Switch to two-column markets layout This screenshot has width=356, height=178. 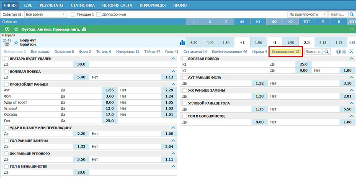pos(338,52)
